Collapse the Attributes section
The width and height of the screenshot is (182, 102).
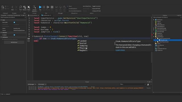click(1, 37)
